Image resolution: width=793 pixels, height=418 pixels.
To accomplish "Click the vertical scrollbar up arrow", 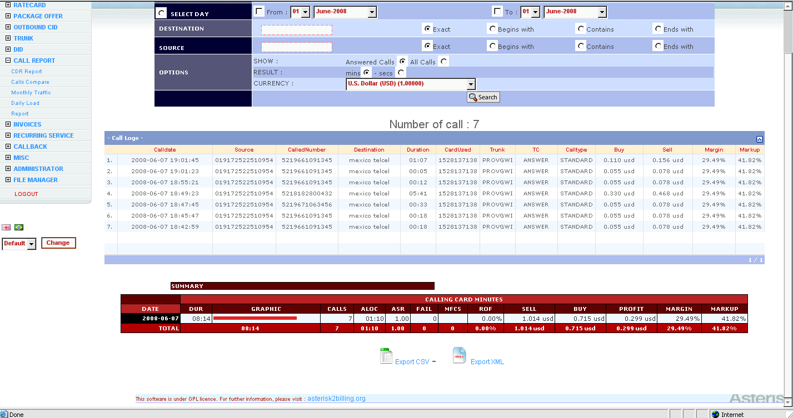I will [x=788, y=5].
